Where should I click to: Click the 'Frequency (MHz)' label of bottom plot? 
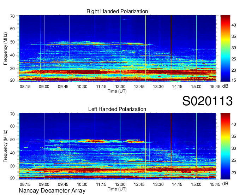click(x=5, y=146)
